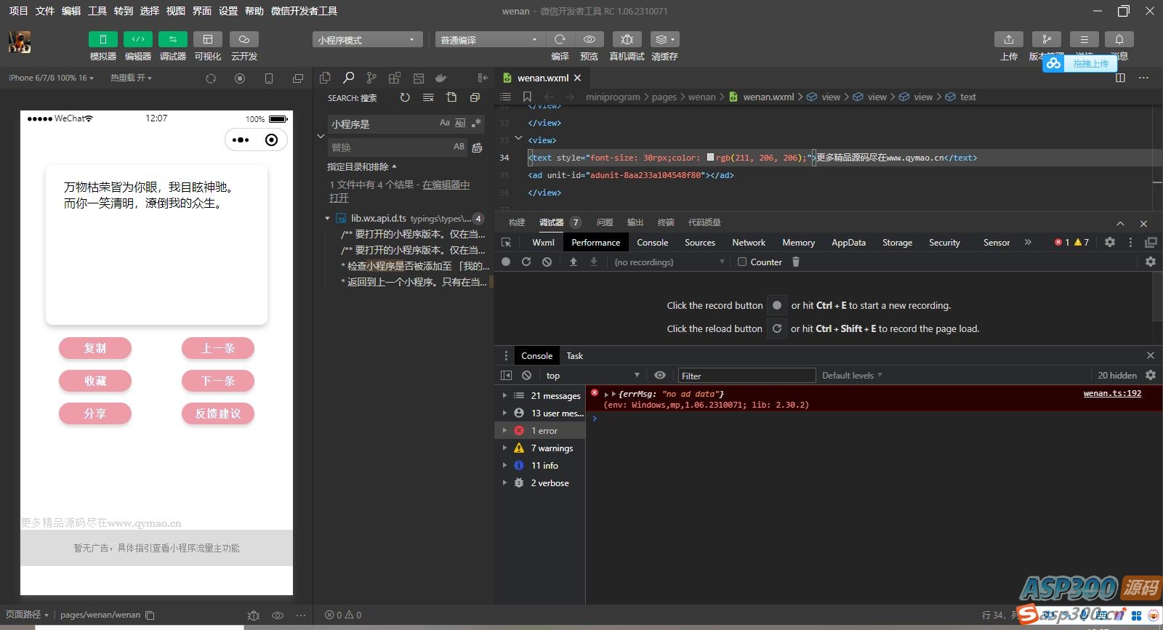Click the clear console icon

pos(526,376)
